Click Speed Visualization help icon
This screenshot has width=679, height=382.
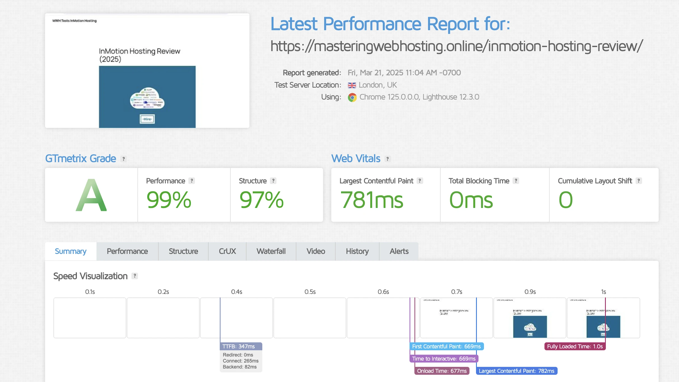[135, 276]
